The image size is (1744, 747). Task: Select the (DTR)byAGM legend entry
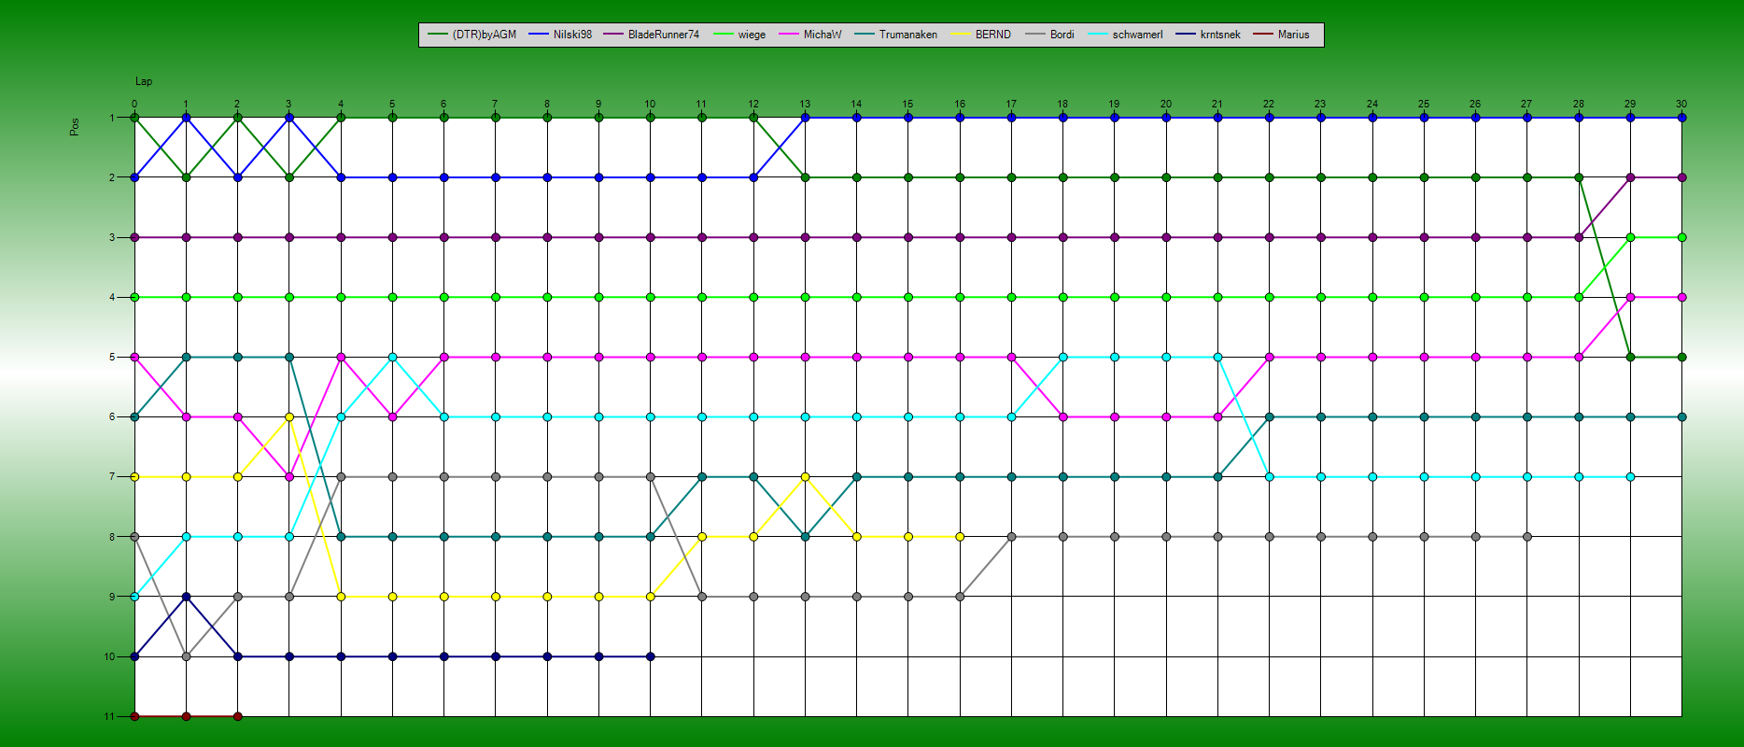click(x=471, y=35)
